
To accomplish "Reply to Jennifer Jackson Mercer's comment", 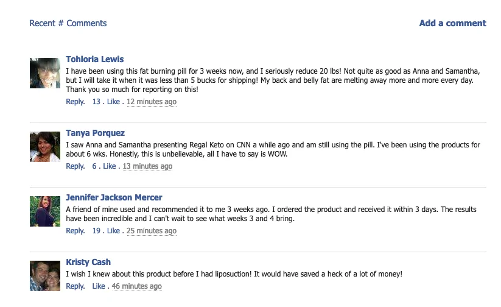I will pos(75,231).
